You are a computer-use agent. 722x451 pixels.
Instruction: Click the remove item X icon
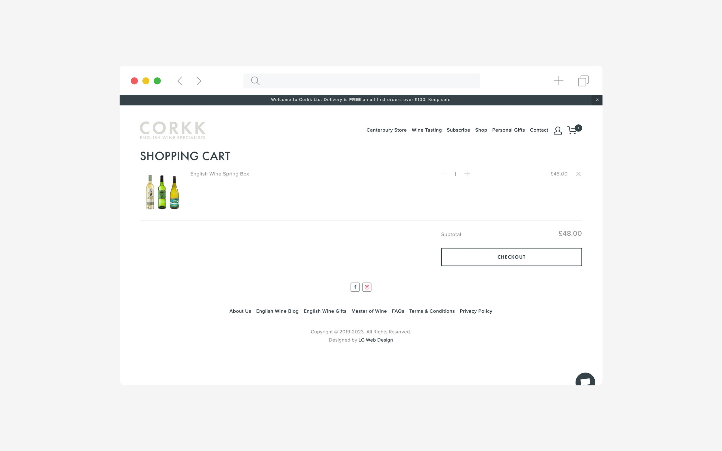pyautogui.click(x=579, y=173)
